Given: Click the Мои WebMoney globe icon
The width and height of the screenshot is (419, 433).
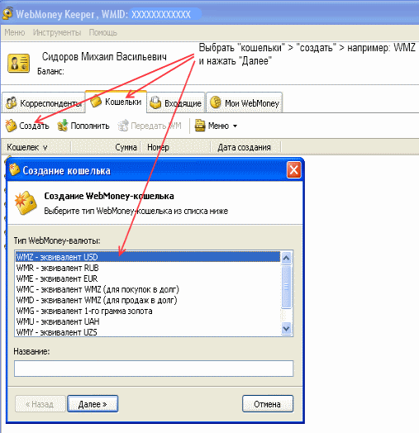Looking at the screenshot, I should 216,102.
